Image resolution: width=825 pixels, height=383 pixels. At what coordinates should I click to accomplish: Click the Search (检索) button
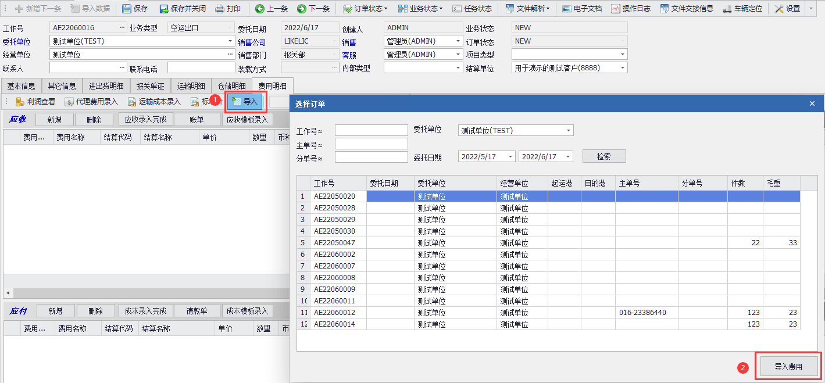pos(603,156)
